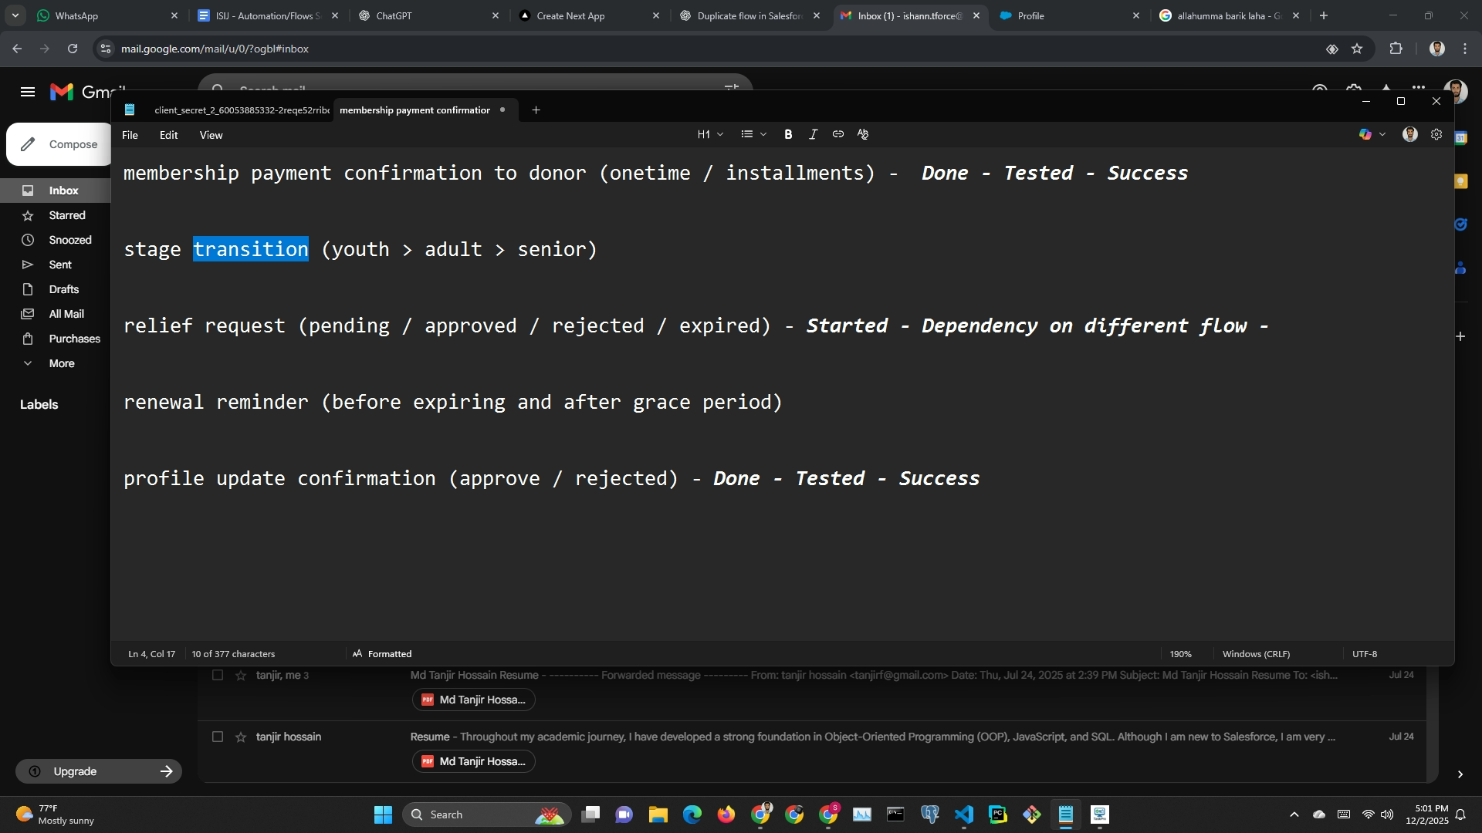Open Visual Studio Code from the taskbar
Viewport: 1482px width, 833px height.
click(x=964, y=814)
